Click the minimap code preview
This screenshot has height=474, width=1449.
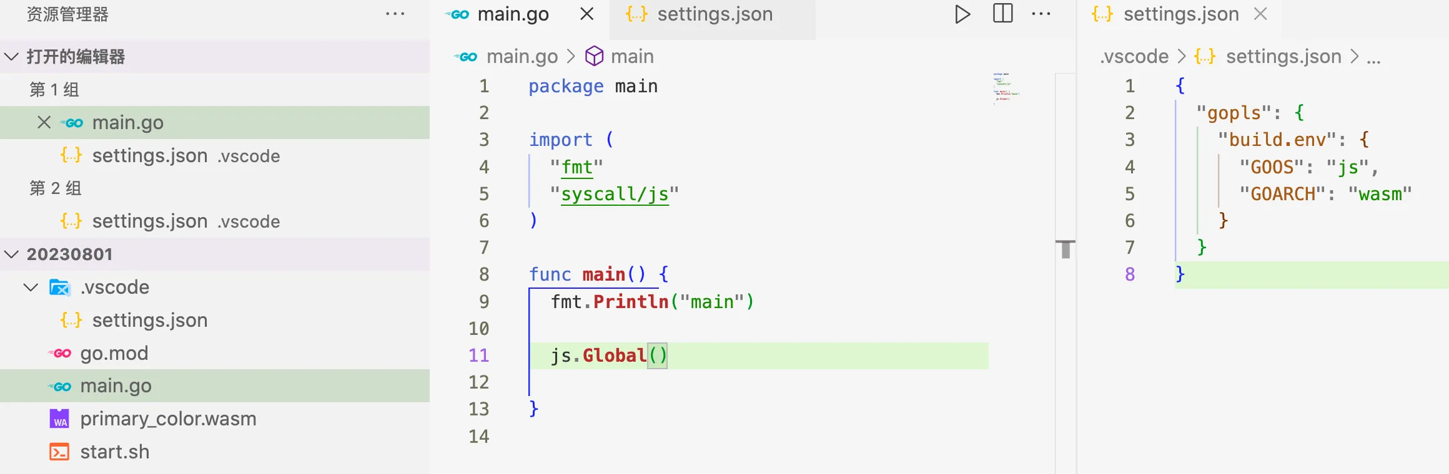point(1006,89)
